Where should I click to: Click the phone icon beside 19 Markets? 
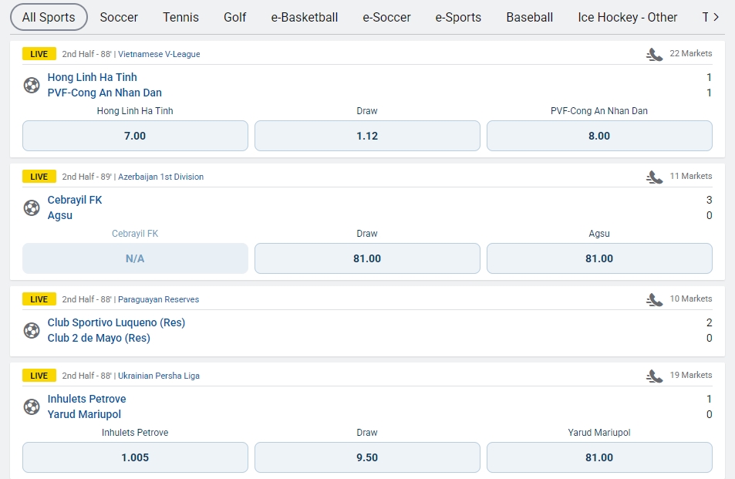click(x=655, y=375)
